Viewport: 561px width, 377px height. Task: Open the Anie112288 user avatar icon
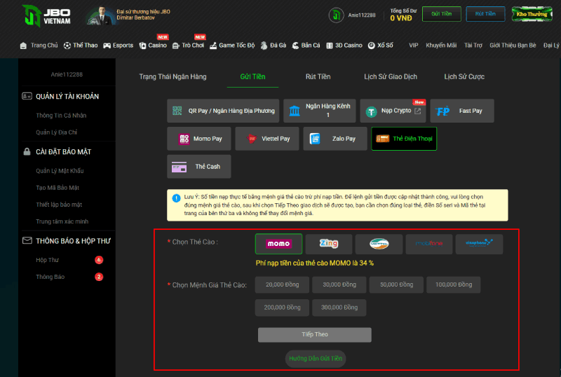pyautogui.click(x=336, y=15)
